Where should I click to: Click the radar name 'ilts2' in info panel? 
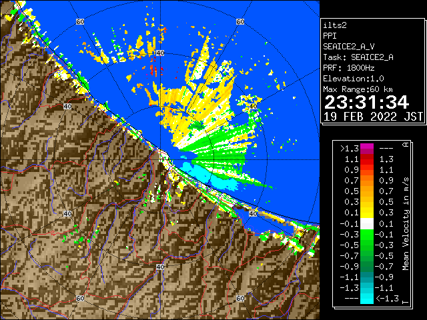[335, 25]
